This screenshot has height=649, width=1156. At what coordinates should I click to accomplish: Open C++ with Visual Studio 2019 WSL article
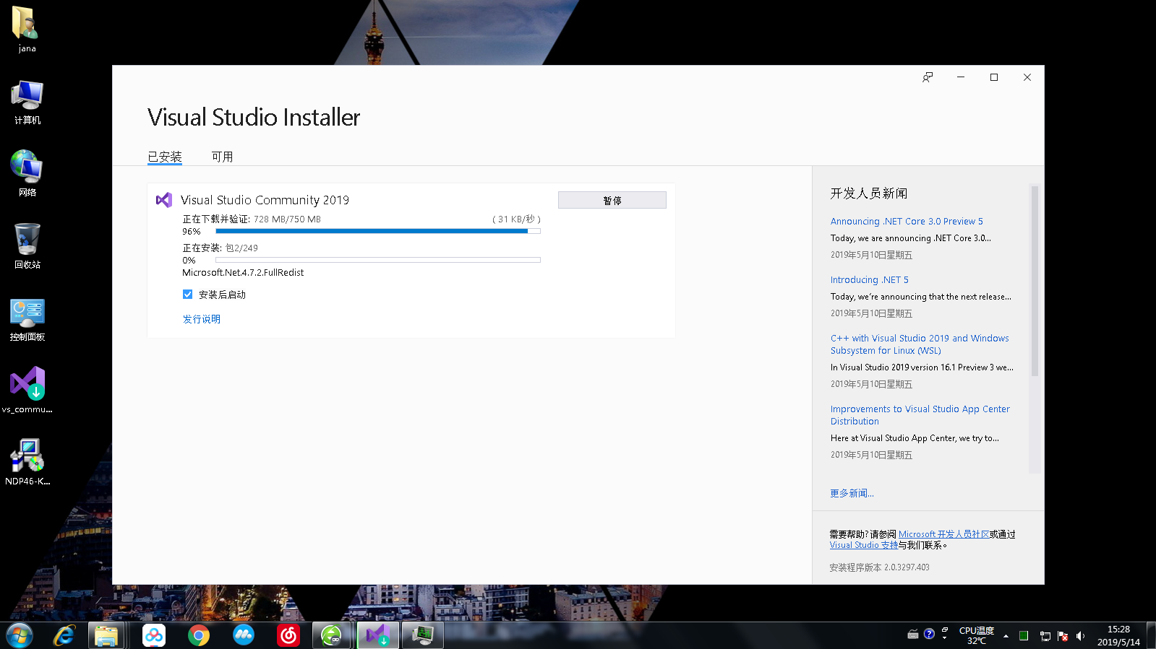pos(920,344)
